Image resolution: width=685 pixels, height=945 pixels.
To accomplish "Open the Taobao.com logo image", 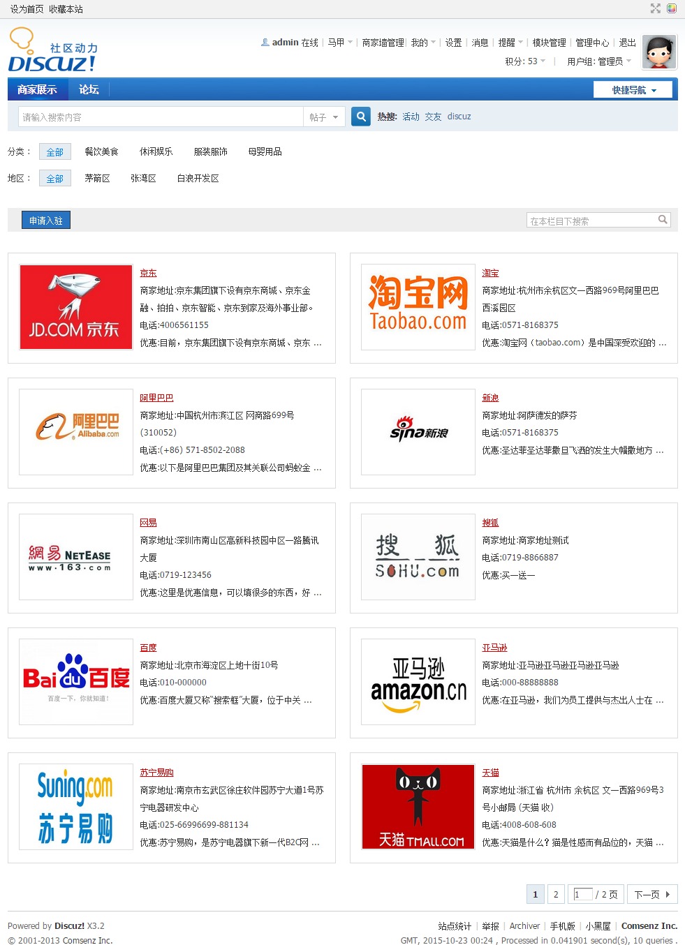I will click(418, 307).
